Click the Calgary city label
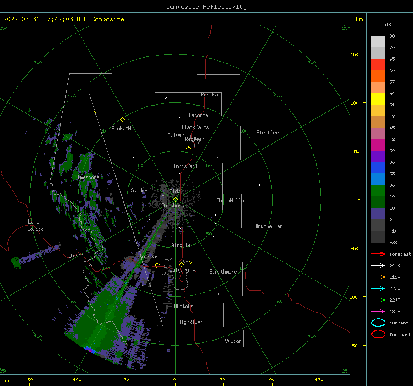This screenshot has height=386, width=413. 179,270
